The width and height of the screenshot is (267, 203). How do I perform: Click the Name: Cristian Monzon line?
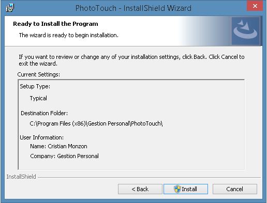(58, 146)
